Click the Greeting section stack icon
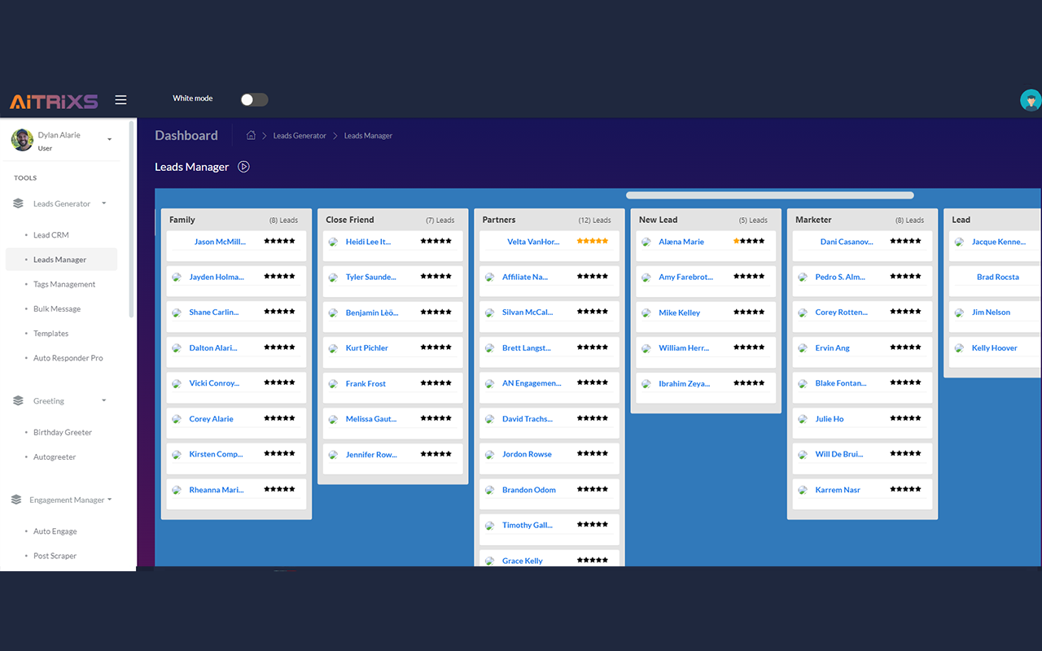Viewport: 1042px width, 651px height. click(x=18, y=400)
